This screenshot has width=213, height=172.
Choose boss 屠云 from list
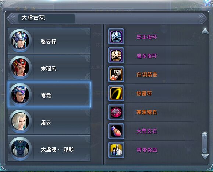(49, 121)
